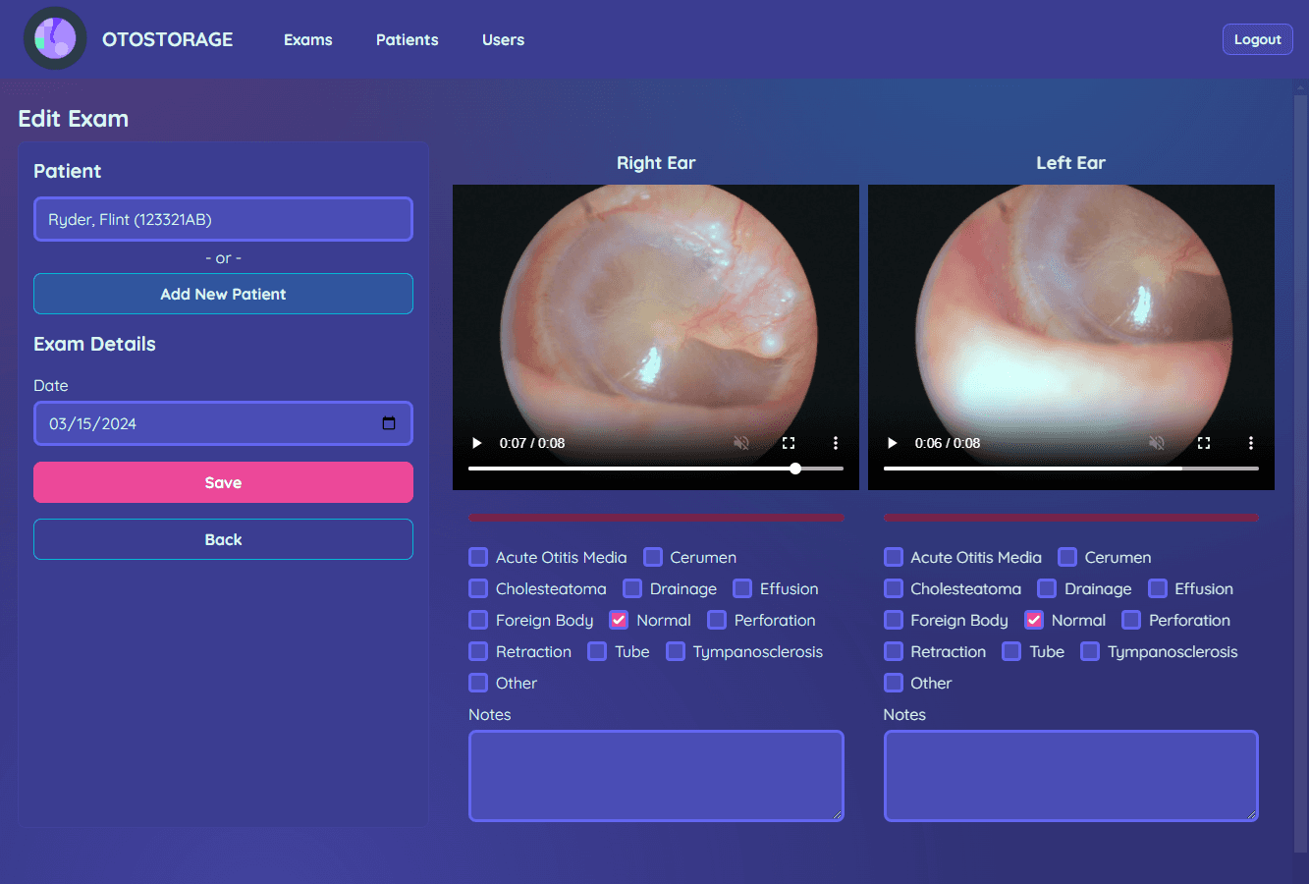Check Tube for Left Ear
1309x884 pixels.
pos(1011,651)
